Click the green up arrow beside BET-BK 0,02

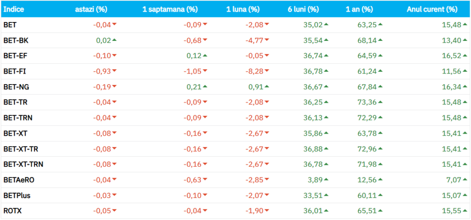coord(114,40)
